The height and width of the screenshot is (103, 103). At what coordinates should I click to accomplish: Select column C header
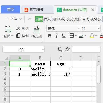61,58
